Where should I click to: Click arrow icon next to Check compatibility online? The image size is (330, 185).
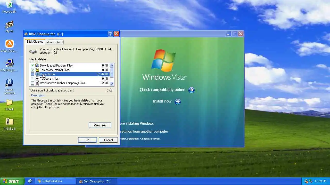pos(191,90)
